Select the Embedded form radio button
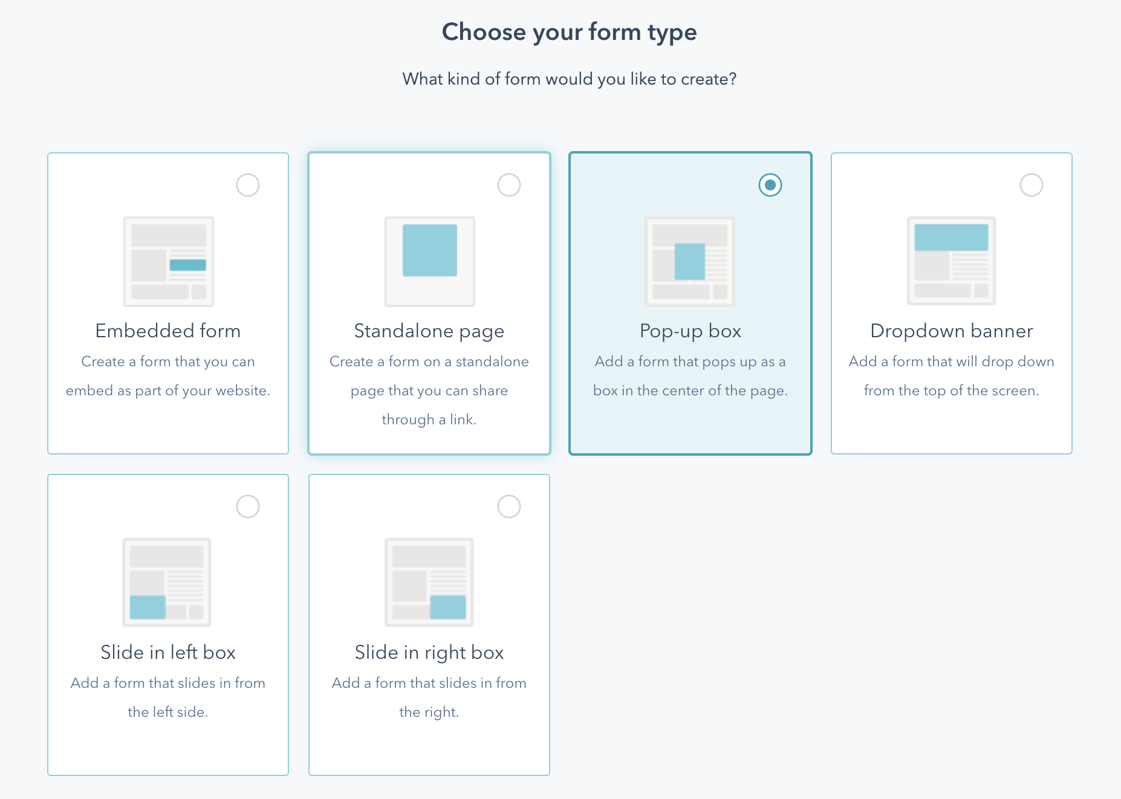Image resolution: width=1121 pixels, height=799 pixels. coord(248,185)
